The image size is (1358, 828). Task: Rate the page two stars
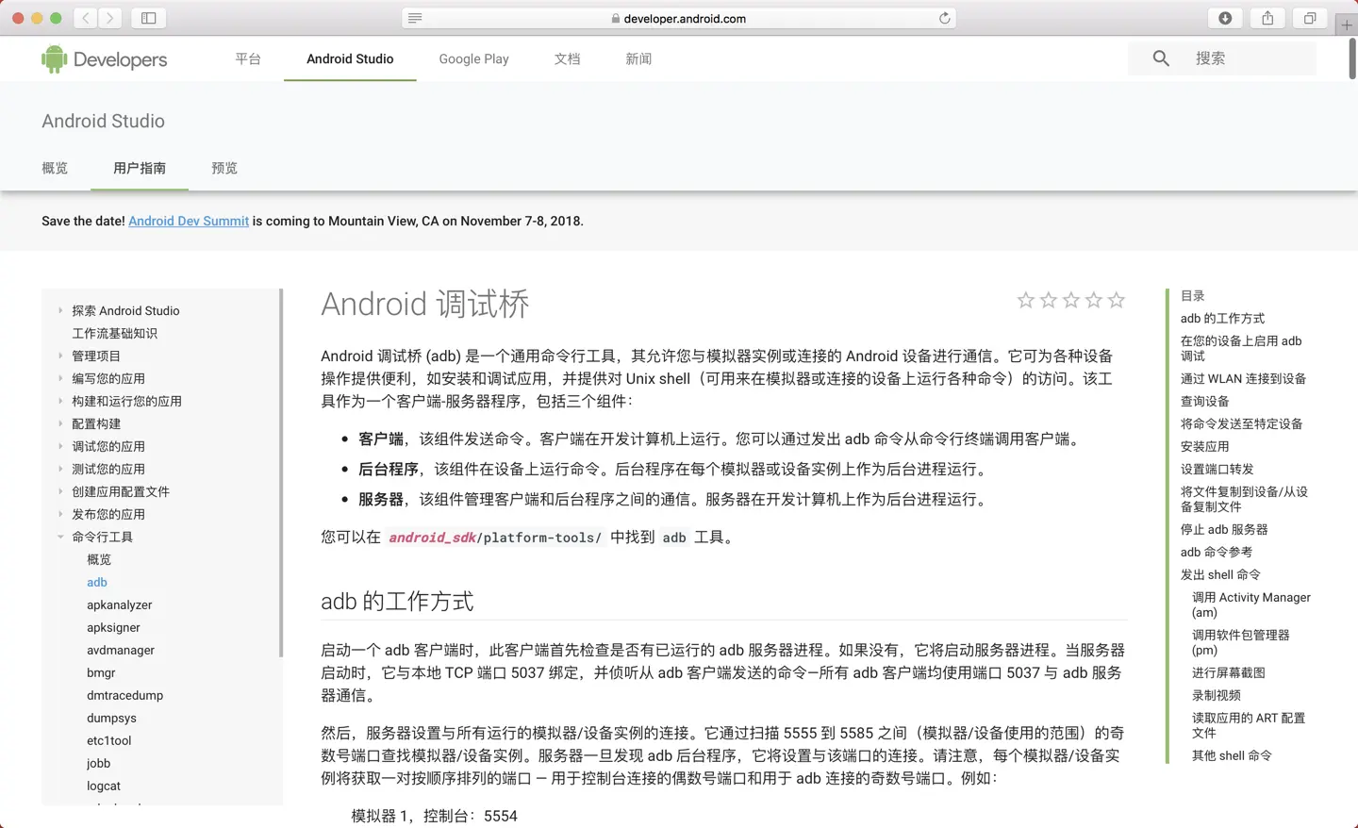(x=1049, y=300)
